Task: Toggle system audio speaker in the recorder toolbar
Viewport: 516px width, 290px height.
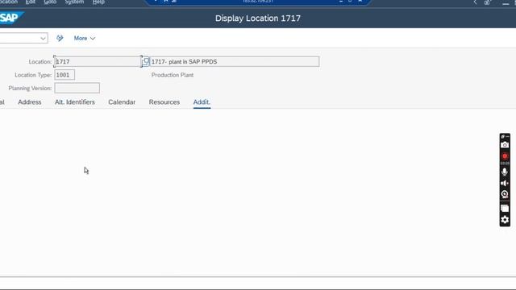Action: point(505,183)
